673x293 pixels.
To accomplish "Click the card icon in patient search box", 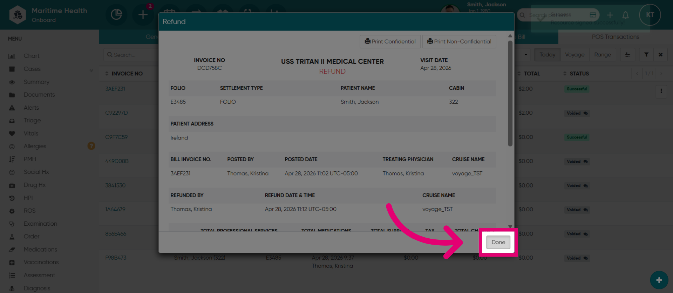I will tap(593, 15).
